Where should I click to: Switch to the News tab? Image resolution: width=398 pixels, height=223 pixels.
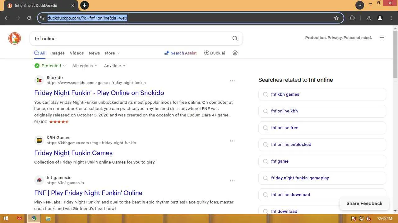pyautogui.click(x=94, y=53)
